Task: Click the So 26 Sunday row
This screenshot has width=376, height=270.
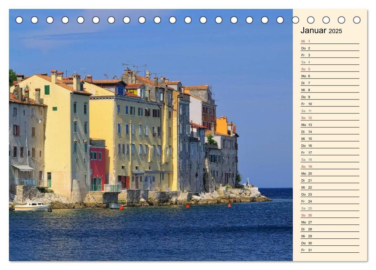Action: 330,215
